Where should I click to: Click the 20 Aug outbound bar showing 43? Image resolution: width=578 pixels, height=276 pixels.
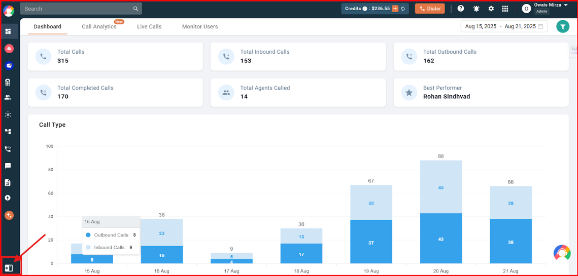click(x=441, y=239)
